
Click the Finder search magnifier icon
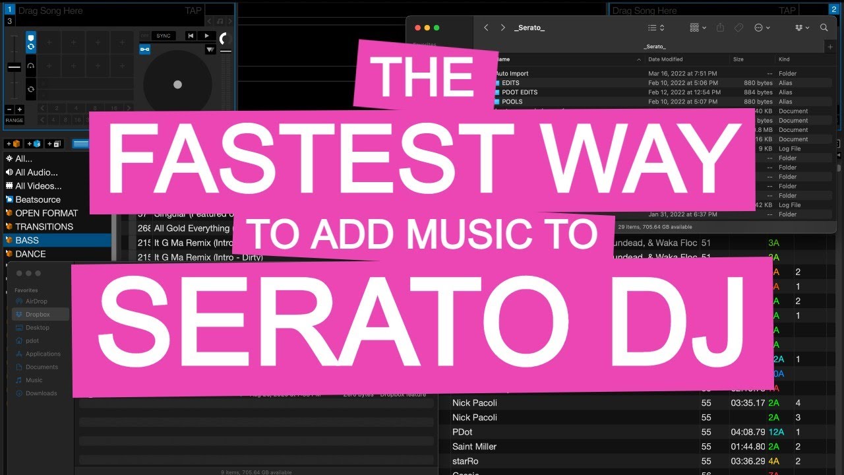824,28
